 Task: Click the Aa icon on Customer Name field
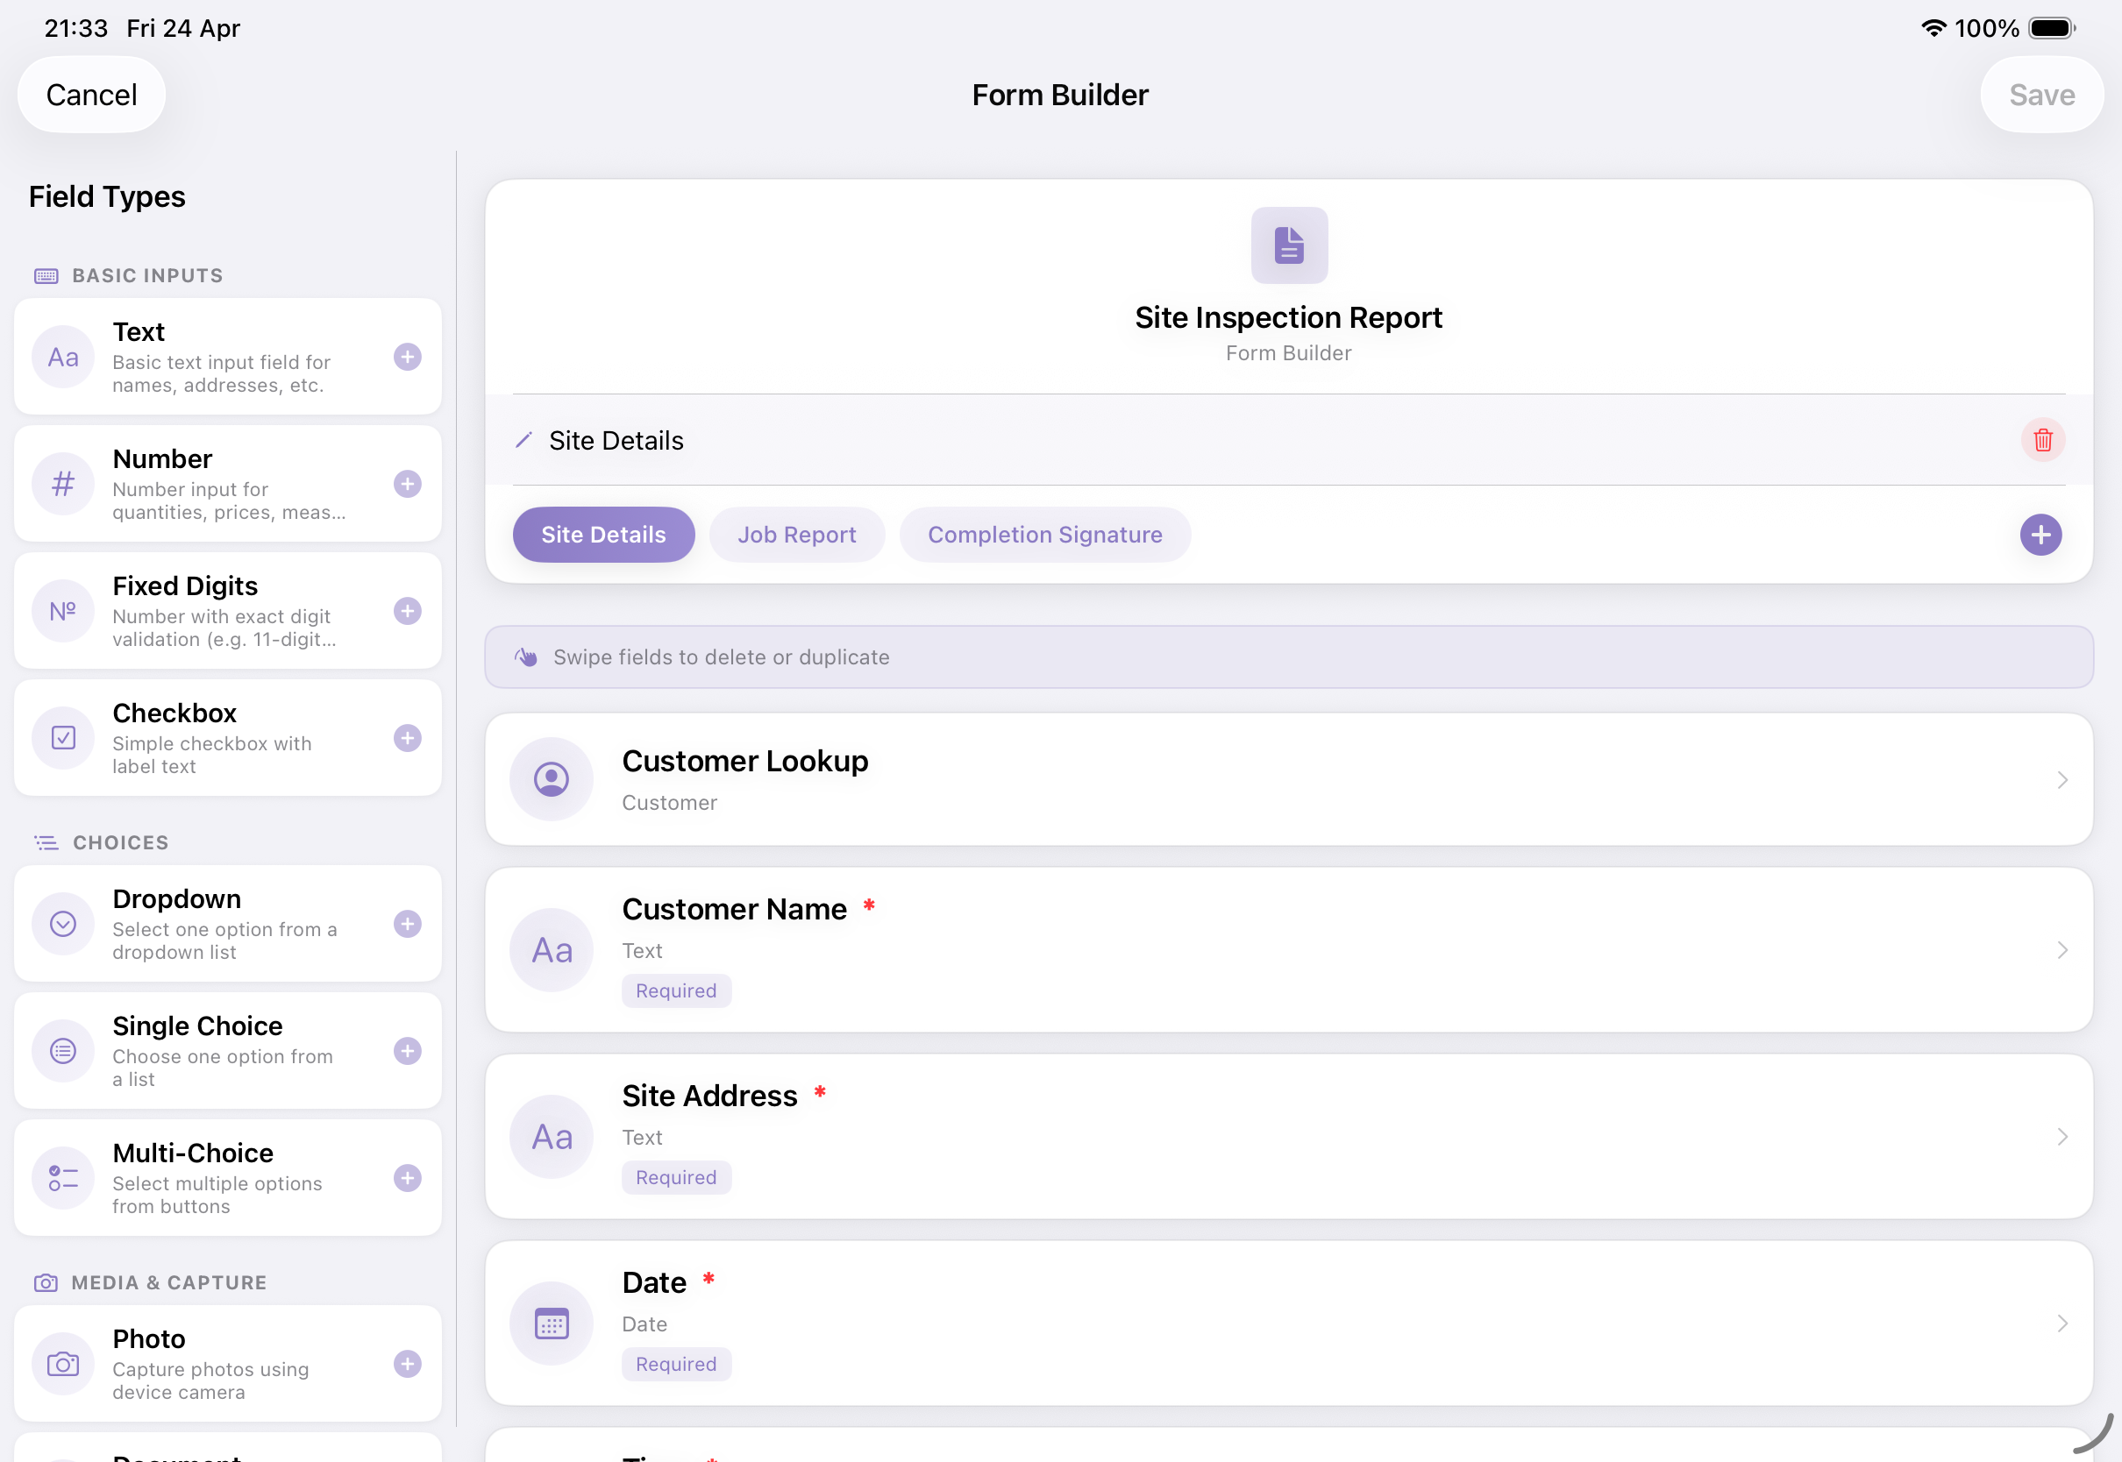(552, 950)
